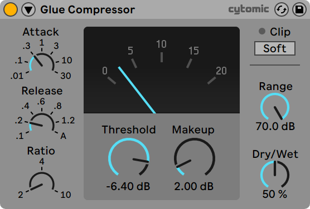Screen dimensions: 310x209
Task: Toggle the Glue Compressor device activator
Action: tap(11, 9)
